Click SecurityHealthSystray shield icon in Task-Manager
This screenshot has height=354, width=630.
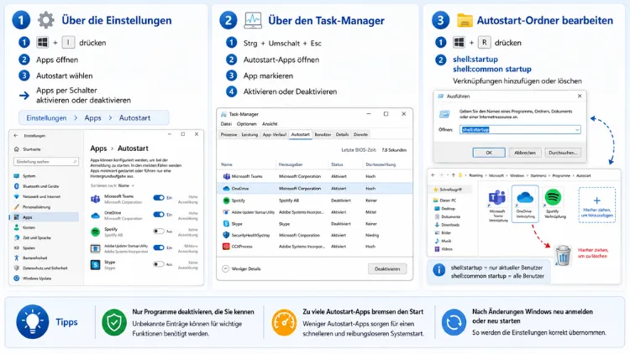pos(226,235)
